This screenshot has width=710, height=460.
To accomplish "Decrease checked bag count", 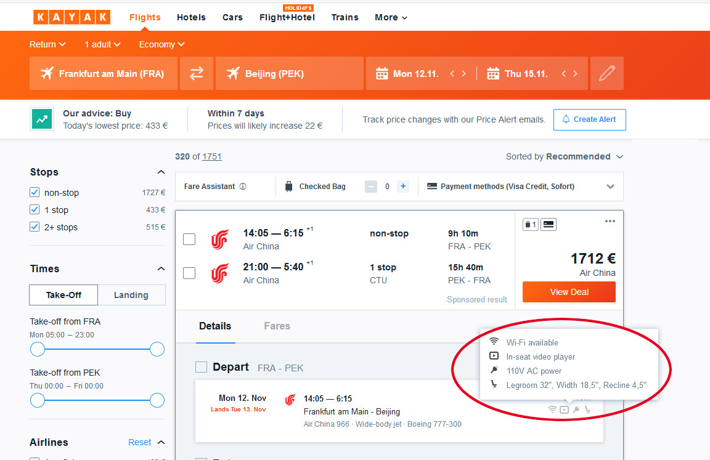I will coord(371,187).
